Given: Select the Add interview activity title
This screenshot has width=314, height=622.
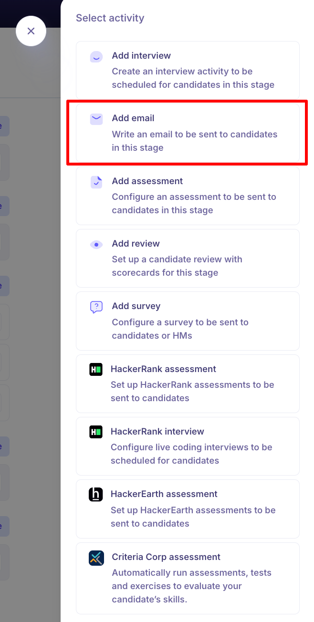Looking at the screenshot, I should 141,56.
